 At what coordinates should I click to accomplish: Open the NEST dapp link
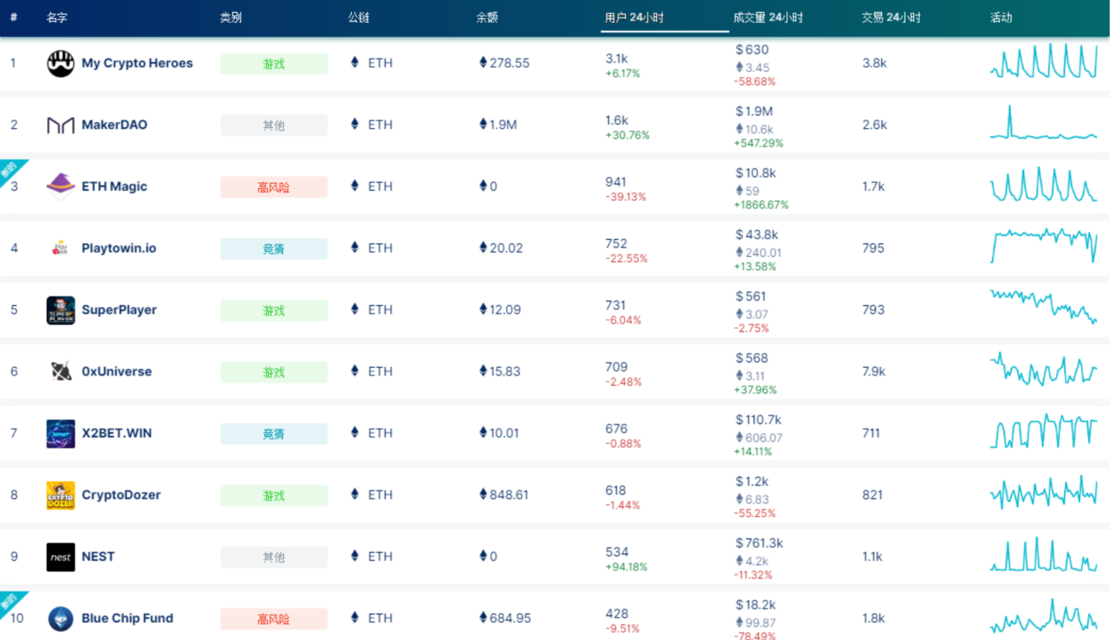[98, 557]
